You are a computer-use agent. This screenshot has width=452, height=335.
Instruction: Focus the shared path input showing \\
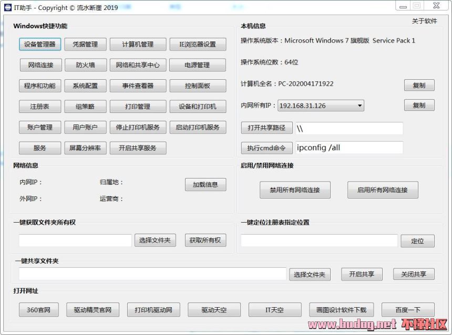coord(350,129)
